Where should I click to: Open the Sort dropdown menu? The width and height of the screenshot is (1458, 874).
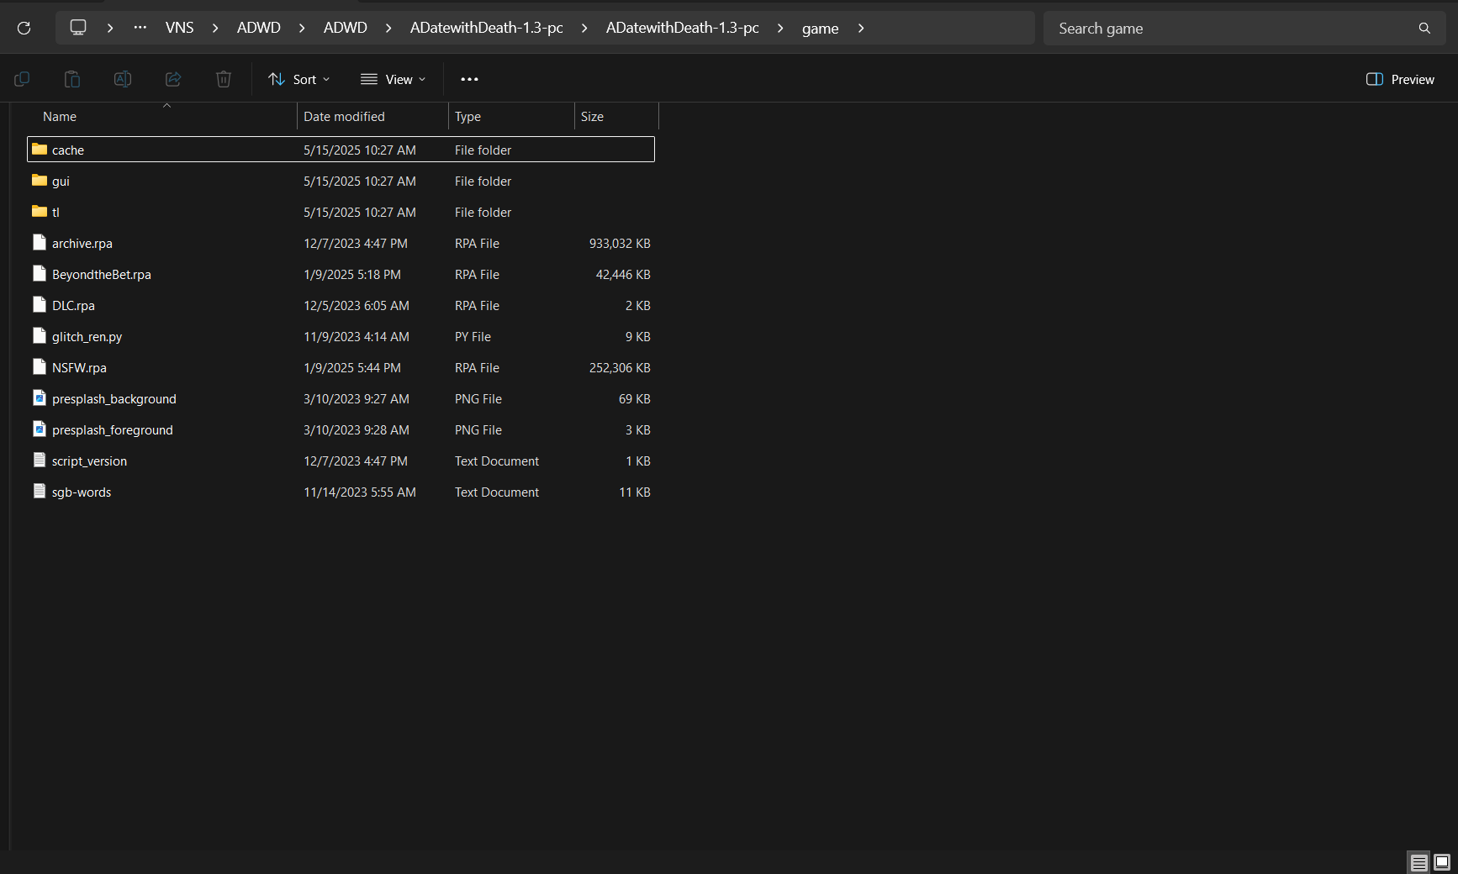click(x=298, y=79)
